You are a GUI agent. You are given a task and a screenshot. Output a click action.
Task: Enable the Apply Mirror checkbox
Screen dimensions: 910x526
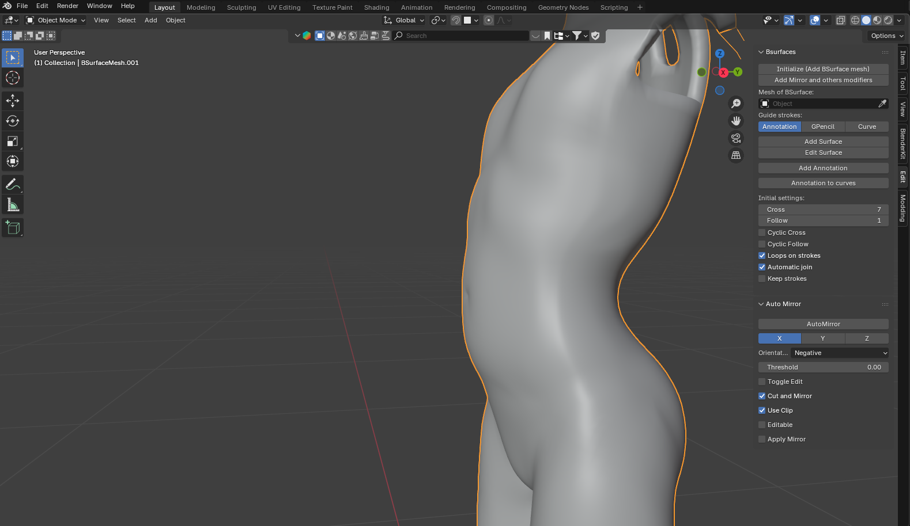(x=762, y=439)
